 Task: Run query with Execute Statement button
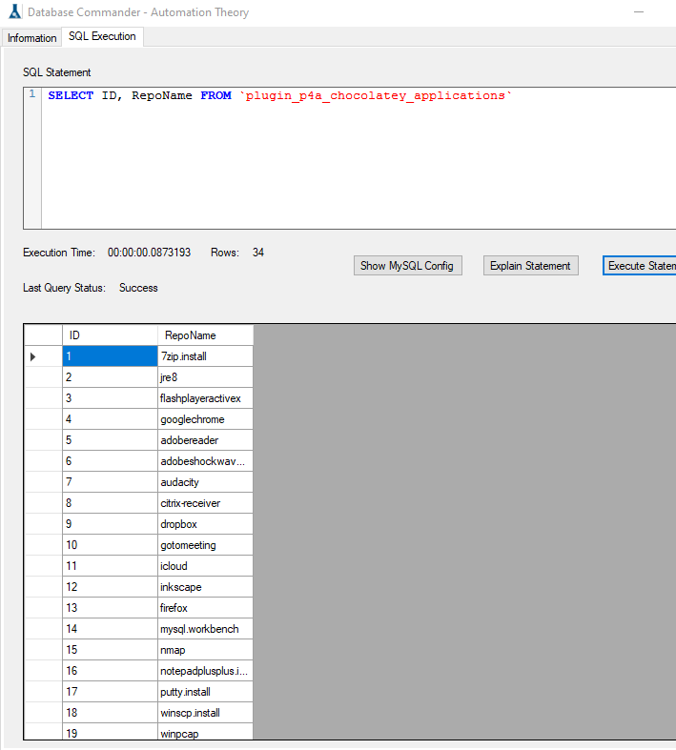pyautogui.click(x=639, y=266)
